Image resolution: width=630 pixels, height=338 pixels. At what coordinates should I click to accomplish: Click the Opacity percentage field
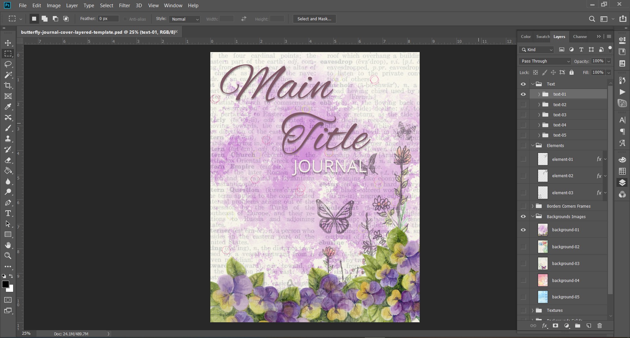598,61
